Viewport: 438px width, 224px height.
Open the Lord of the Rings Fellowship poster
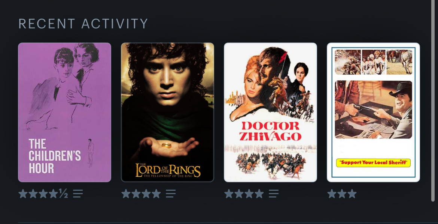coord(168,112)
